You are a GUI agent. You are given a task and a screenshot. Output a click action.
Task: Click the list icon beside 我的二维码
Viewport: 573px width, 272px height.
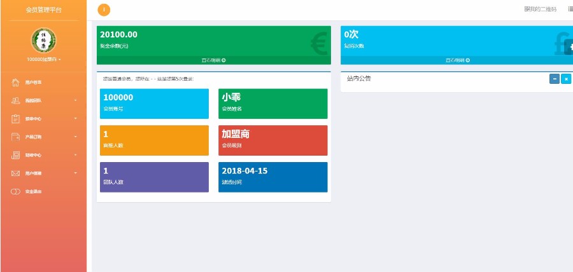tap(570, 9)
